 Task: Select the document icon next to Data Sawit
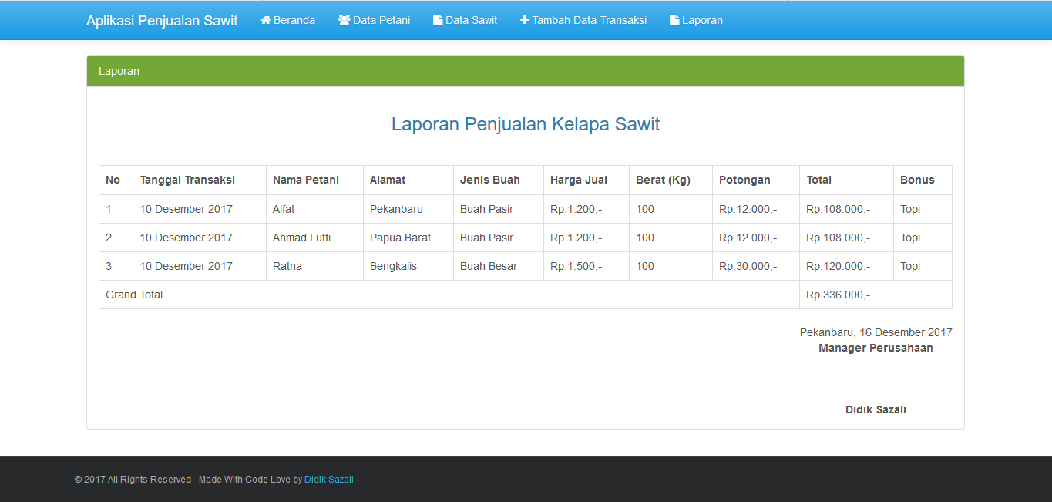pos(438,20)
